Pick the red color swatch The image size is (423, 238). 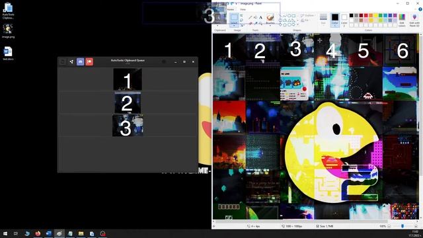pyautogui.click(x=365, y=16)
